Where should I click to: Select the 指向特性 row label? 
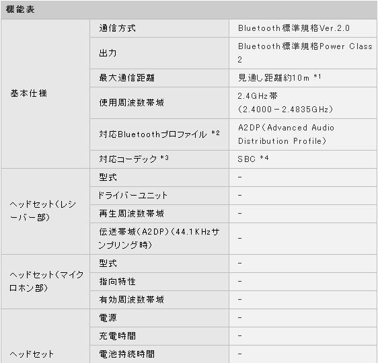(x=118, y=282)
